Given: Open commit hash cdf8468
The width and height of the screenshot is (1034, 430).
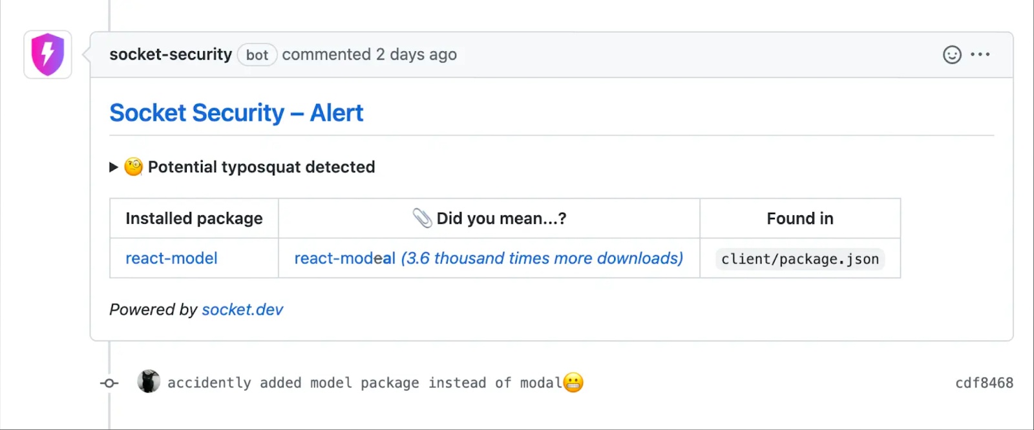Looking at the screenshot, I should [x=984, y=383].
